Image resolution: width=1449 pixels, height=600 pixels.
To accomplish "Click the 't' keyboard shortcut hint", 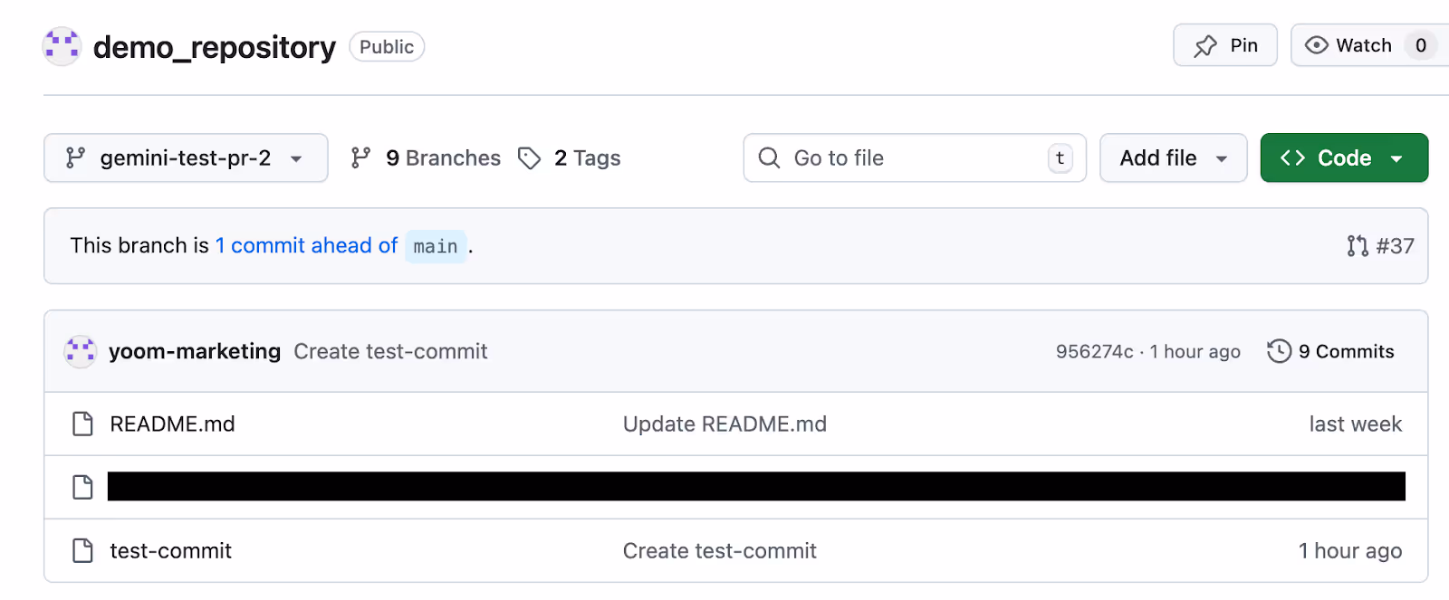I will pos(1060,157).
